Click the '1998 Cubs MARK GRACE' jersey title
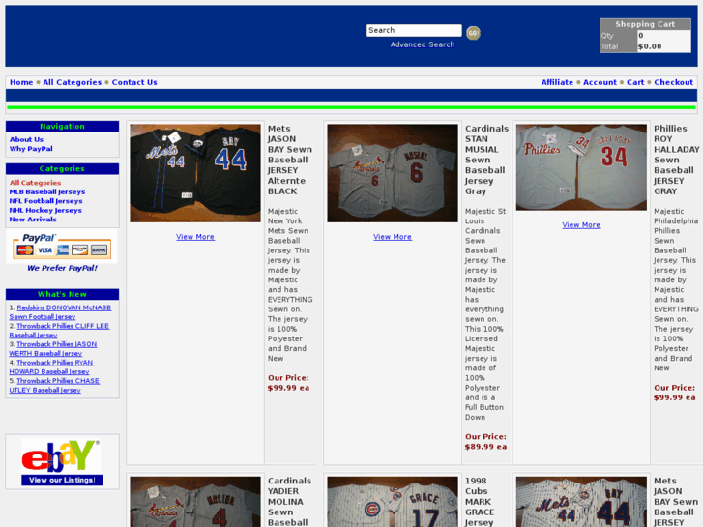The height and width of the screenshot is (527, 703). [480, 502]
